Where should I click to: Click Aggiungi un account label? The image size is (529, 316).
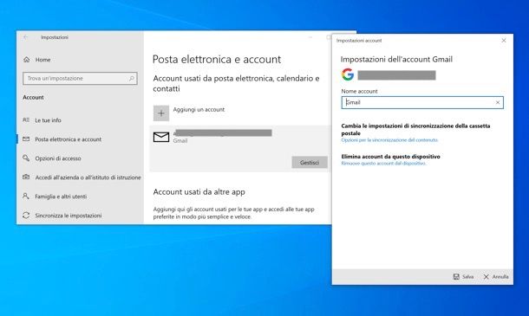(199, 109)
